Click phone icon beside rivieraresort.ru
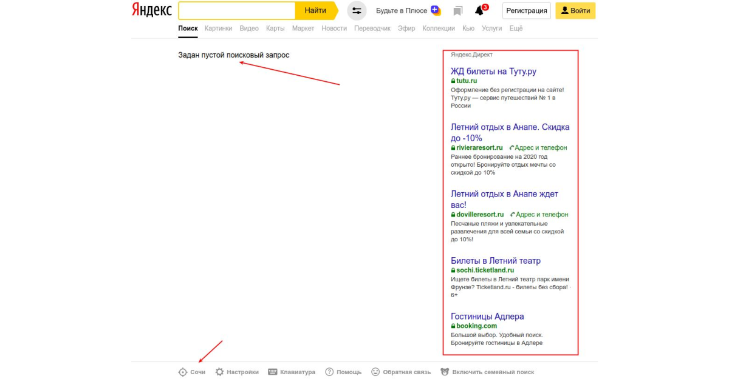729x382 pixels. click(512, 148)
